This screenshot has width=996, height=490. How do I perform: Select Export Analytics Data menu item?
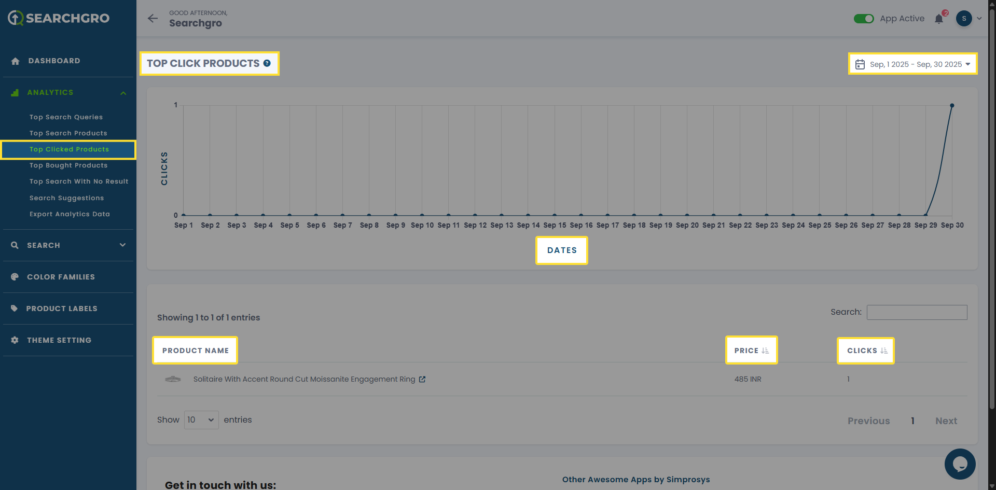click(x=70, y=214)
